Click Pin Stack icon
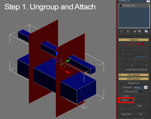The width and height of the screenshot is (151, 119). click(x=121, y=31)
